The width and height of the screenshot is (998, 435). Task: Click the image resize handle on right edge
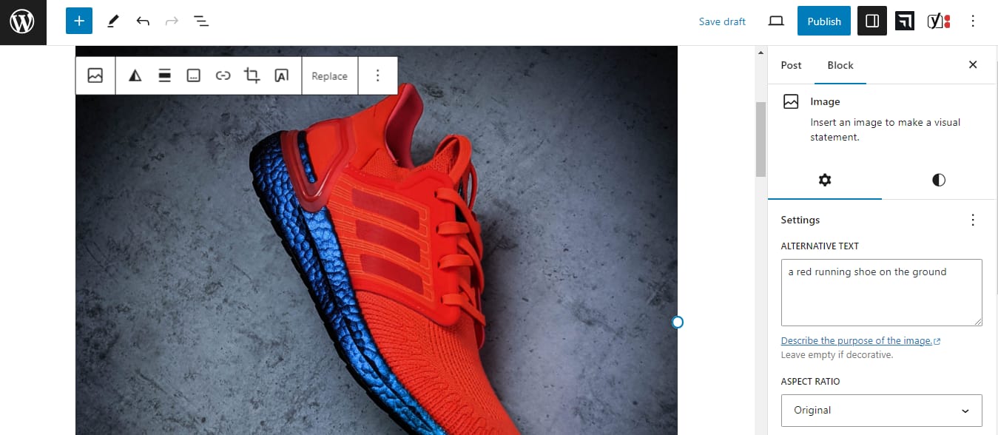677,322
